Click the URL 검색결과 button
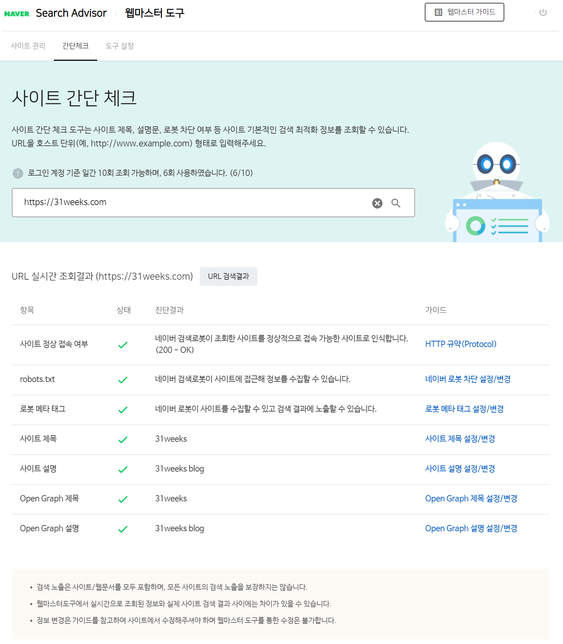Image resolution: width=563 pixels, height=644 pixels. point(229,277)
